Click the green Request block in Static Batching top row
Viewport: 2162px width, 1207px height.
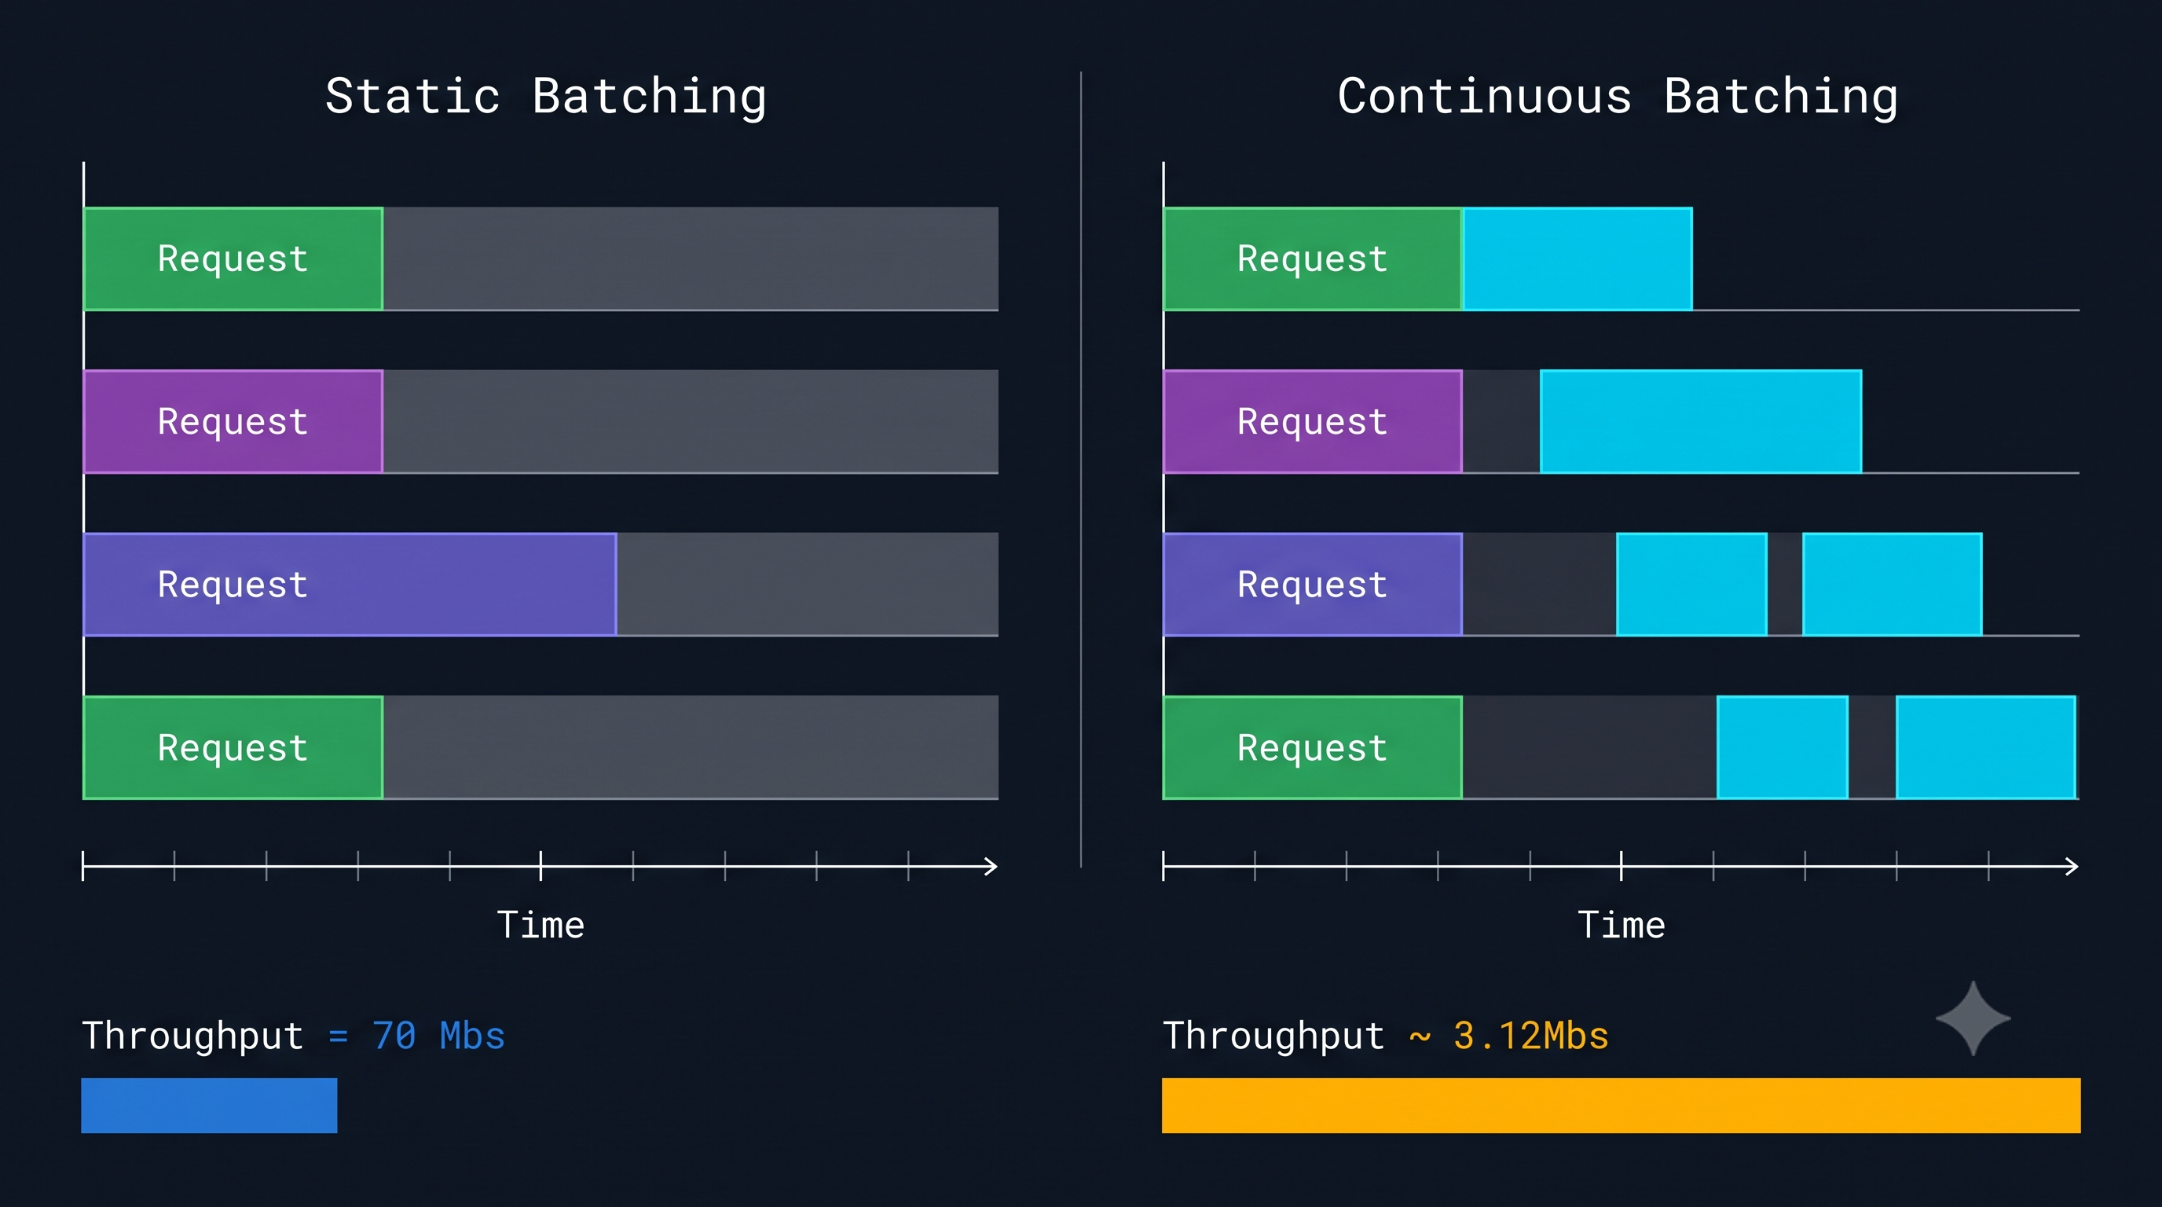coord(233,259)
